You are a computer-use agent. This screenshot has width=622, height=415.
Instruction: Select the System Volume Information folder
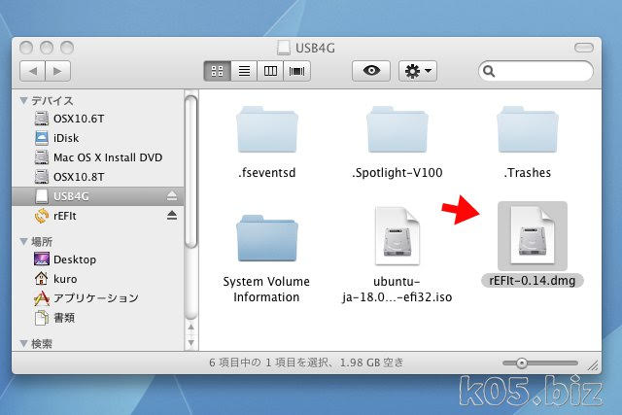(x=267, y=238)
